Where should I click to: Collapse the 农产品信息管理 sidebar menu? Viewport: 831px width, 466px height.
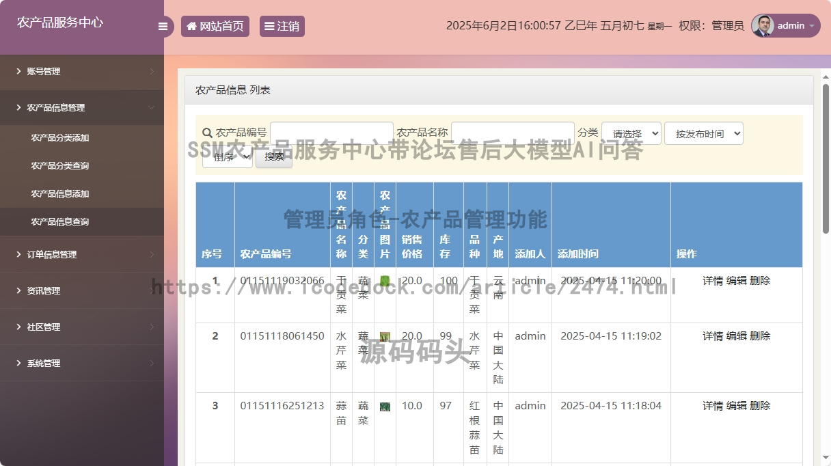82,107
